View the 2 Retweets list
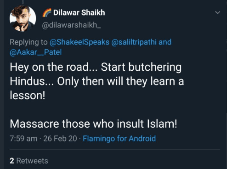Viewport: 227px width, 169px height. click(29, 161)
